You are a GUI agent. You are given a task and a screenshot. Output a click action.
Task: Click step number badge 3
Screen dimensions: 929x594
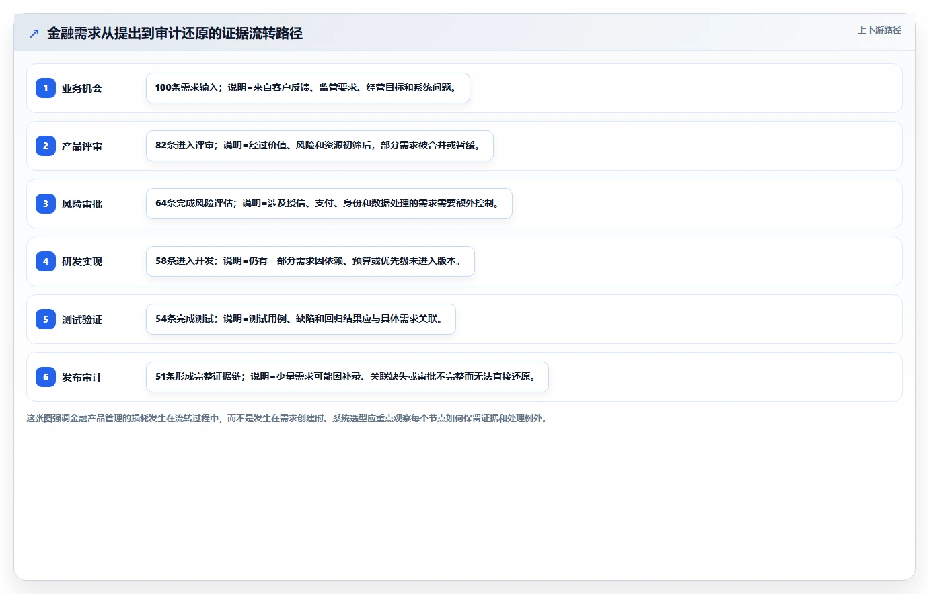coord(46,204)
